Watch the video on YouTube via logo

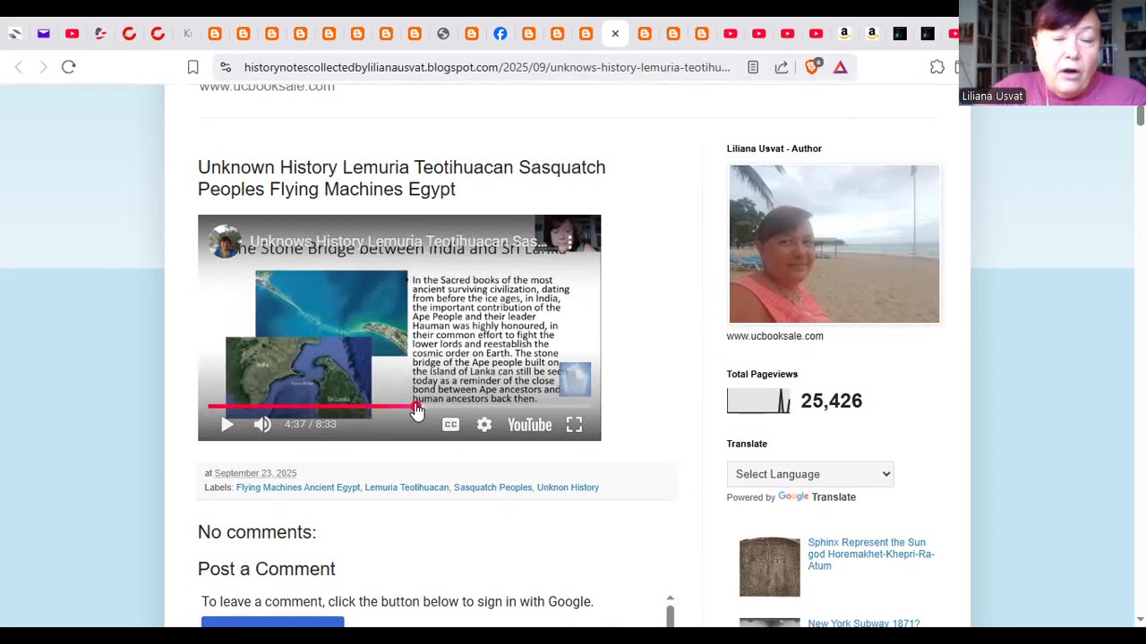pyautogui.click(x=529, y=425)
